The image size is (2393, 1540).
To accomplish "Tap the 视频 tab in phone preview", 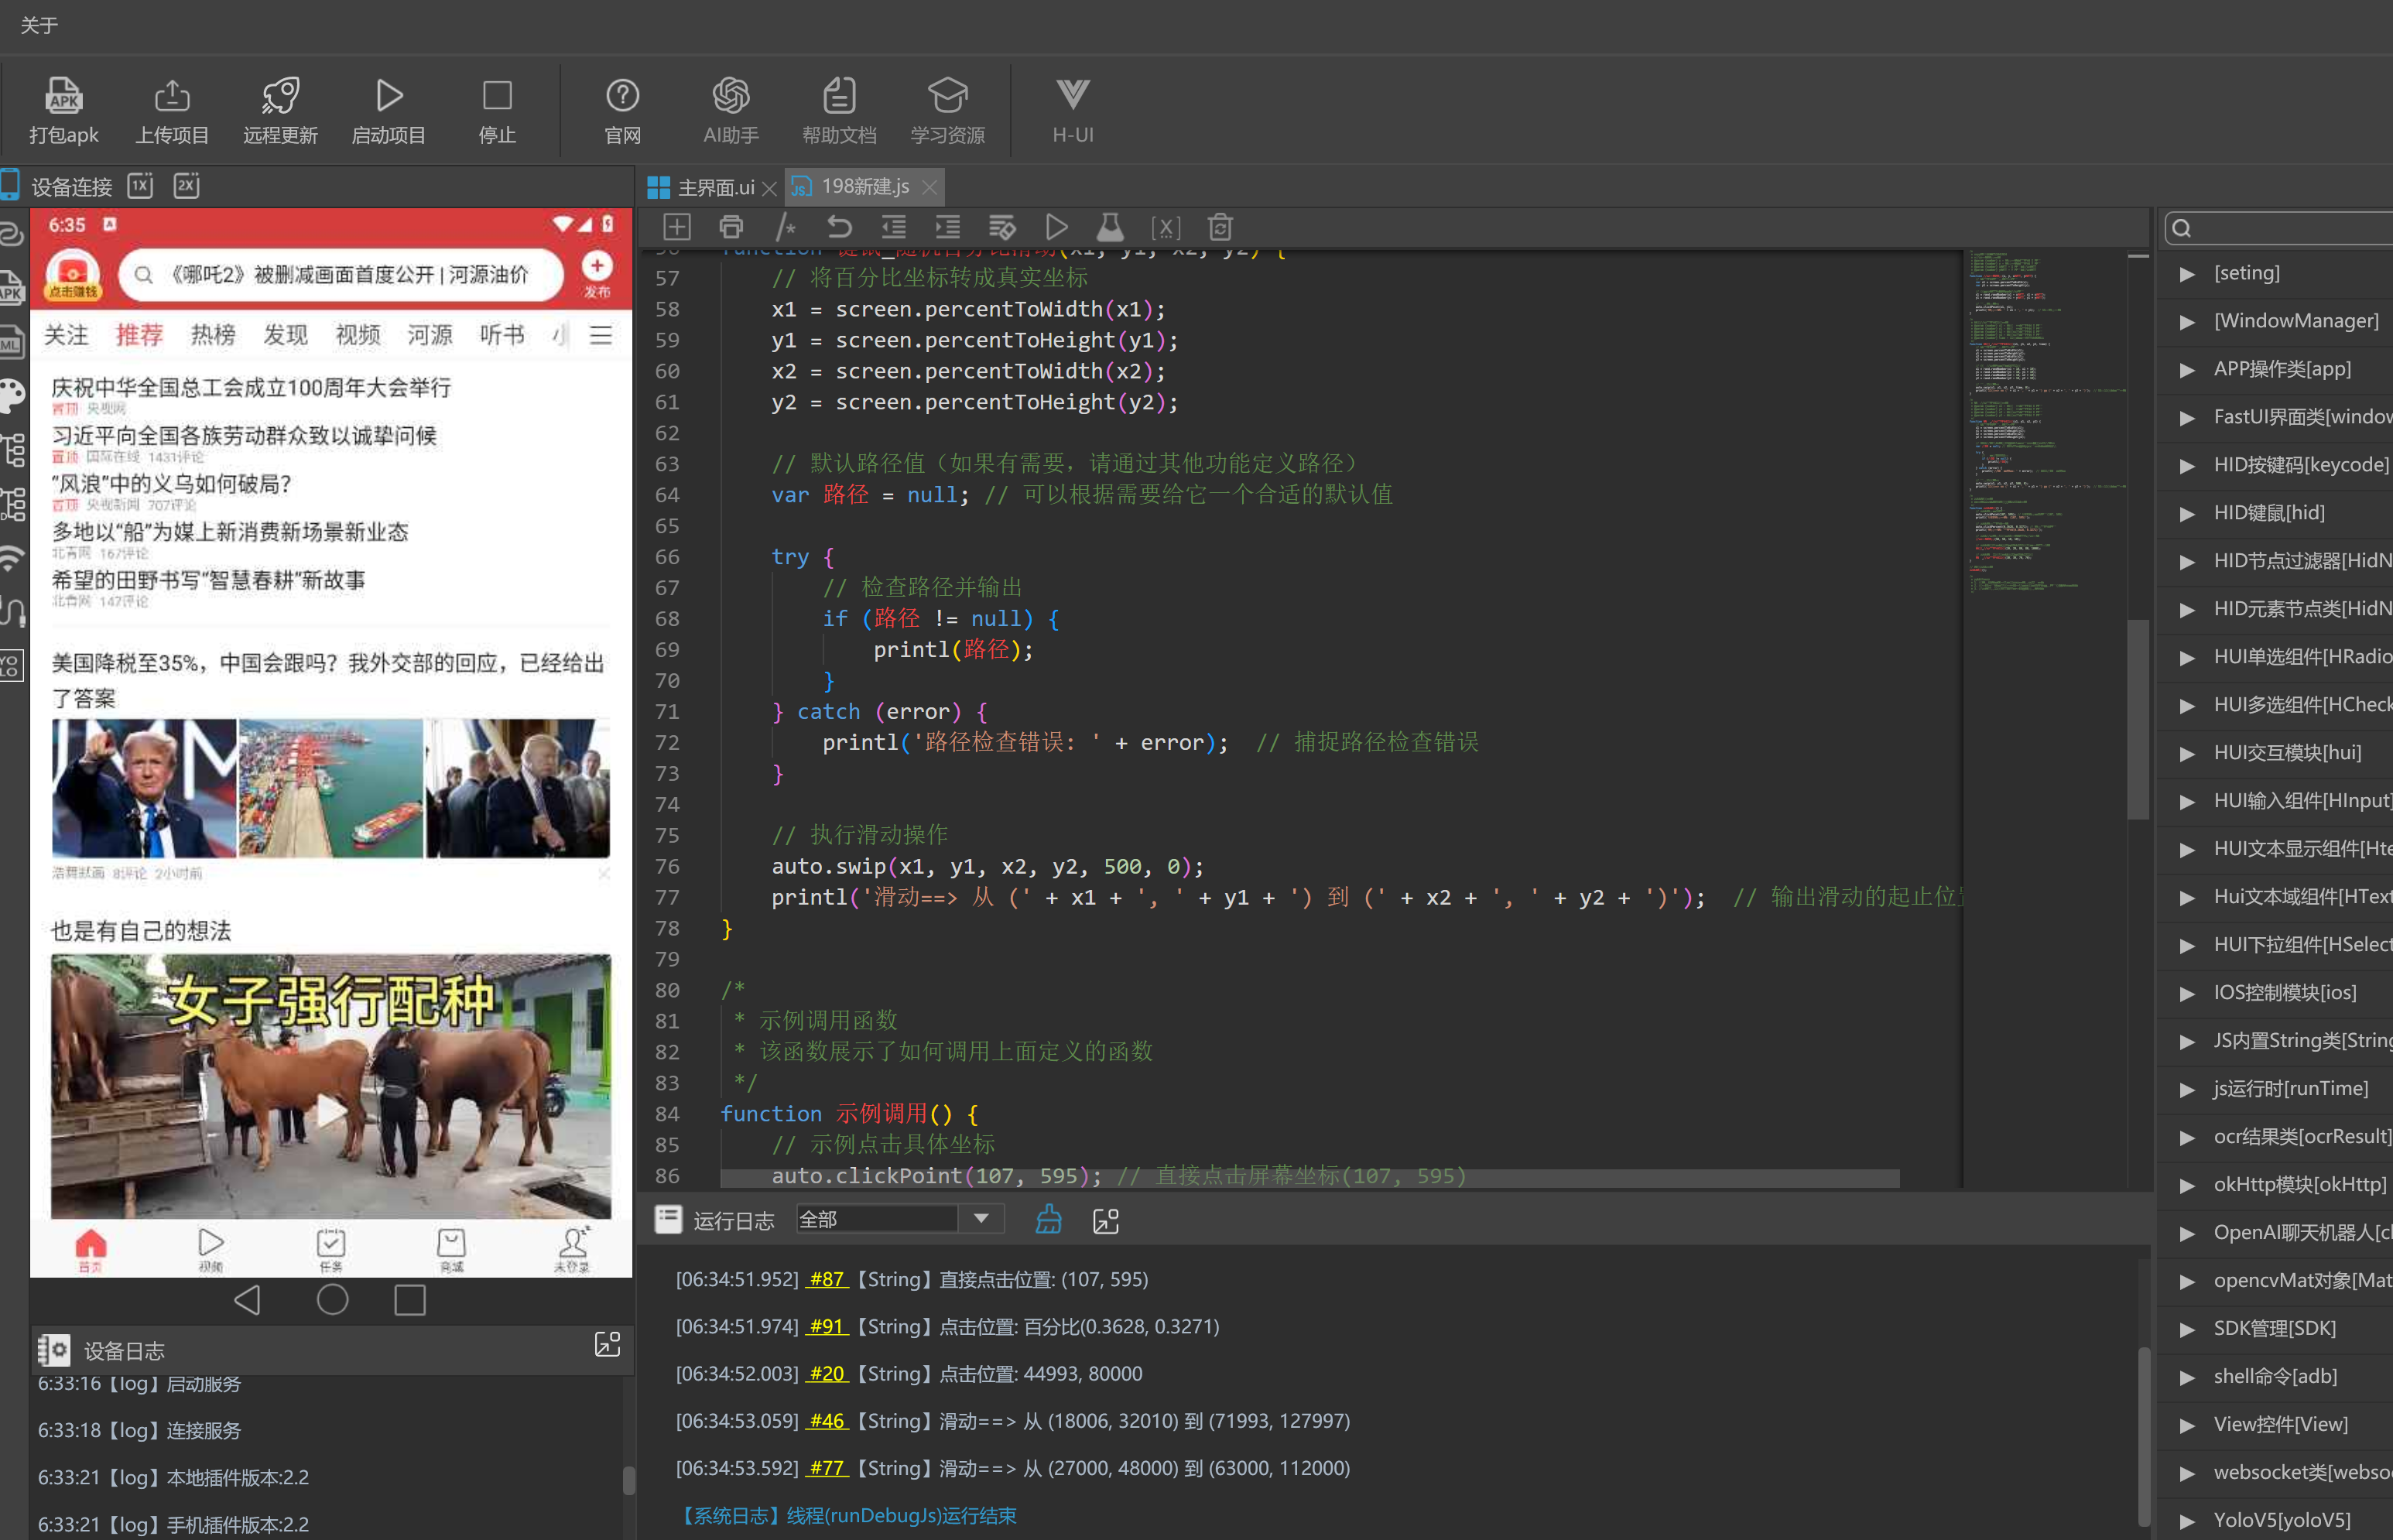I will pyautogui.click(x=358, y=335).
